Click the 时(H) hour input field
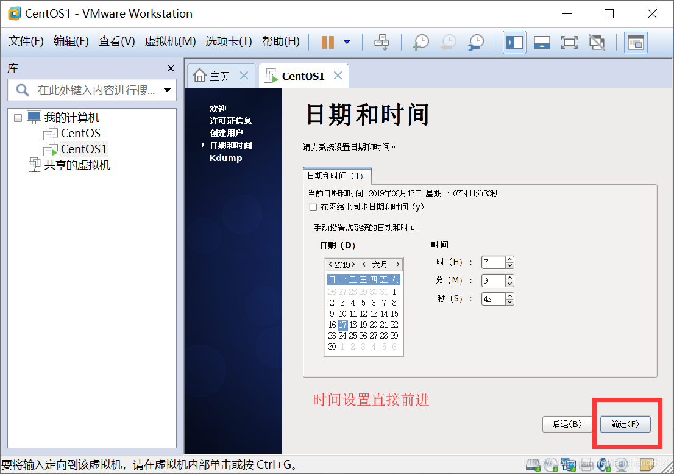 pyautogui.click(x=492, y=262)
